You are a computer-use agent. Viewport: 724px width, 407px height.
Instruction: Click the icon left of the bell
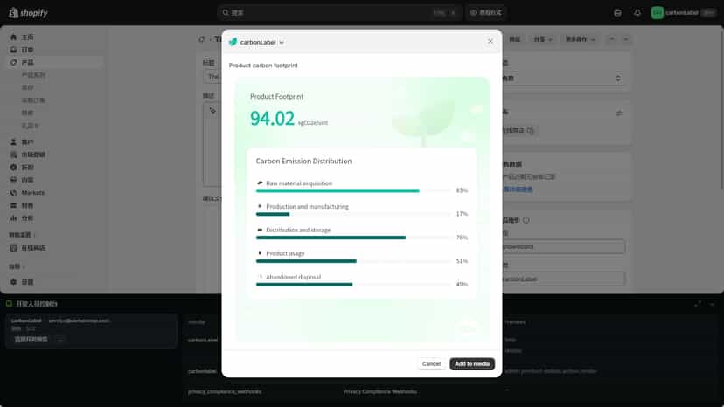[618, 12]
